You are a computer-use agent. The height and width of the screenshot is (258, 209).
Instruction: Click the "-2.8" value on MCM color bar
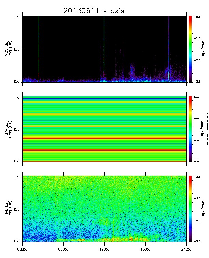[197, 60]
